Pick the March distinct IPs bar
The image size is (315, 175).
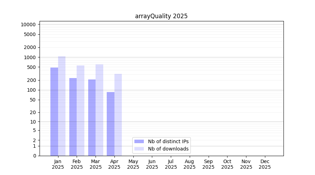click(x=92, y=118)
